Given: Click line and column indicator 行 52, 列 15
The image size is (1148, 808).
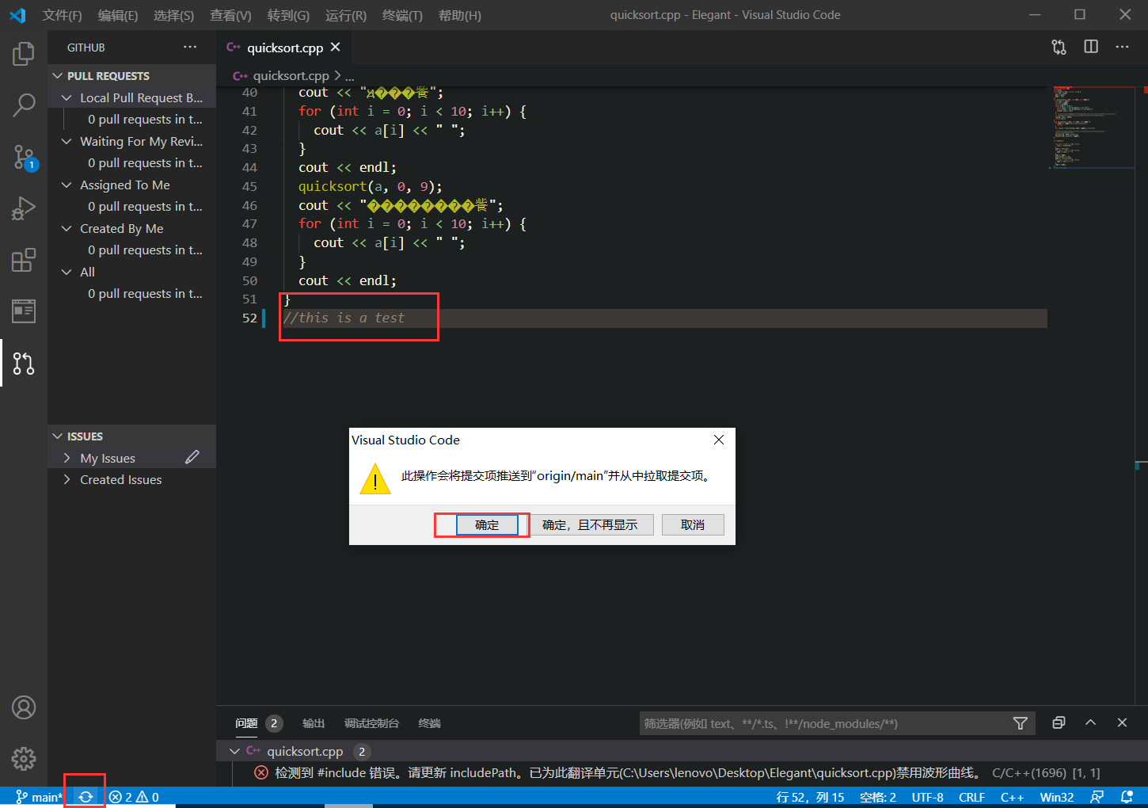Looking at the screenshot, I should pos(810,797).
